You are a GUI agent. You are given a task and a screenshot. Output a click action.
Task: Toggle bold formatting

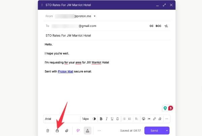(x=101, y=119)
